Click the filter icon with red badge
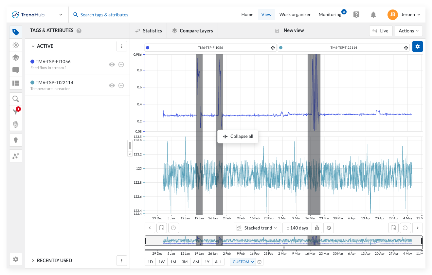 16,111
